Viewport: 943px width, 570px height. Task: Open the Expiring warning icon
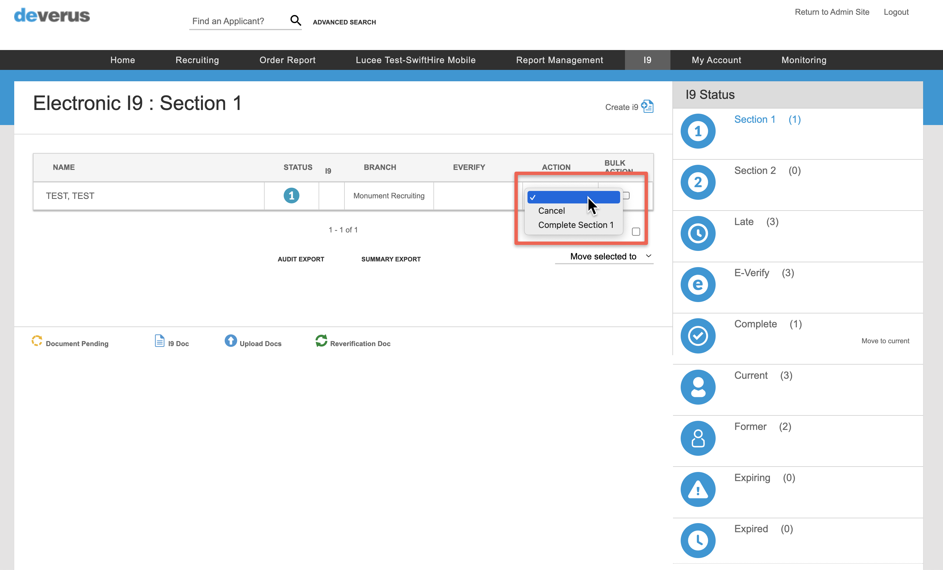pyautogui.click(x=698, y=489)
